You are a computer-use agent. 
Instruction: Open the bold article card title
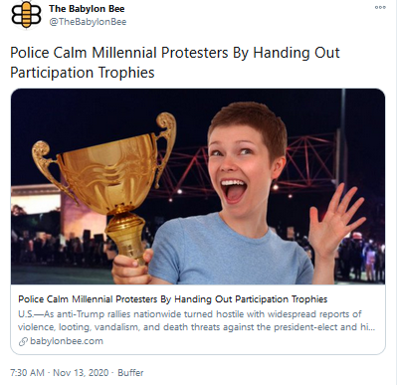173,299
